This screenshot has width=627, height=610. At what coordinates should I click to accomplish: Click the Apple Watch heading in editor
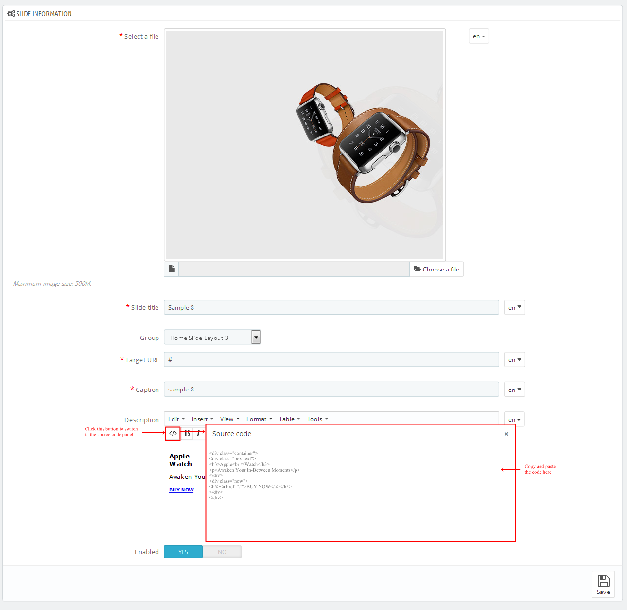pyautogui.click(x=180, y=460)
